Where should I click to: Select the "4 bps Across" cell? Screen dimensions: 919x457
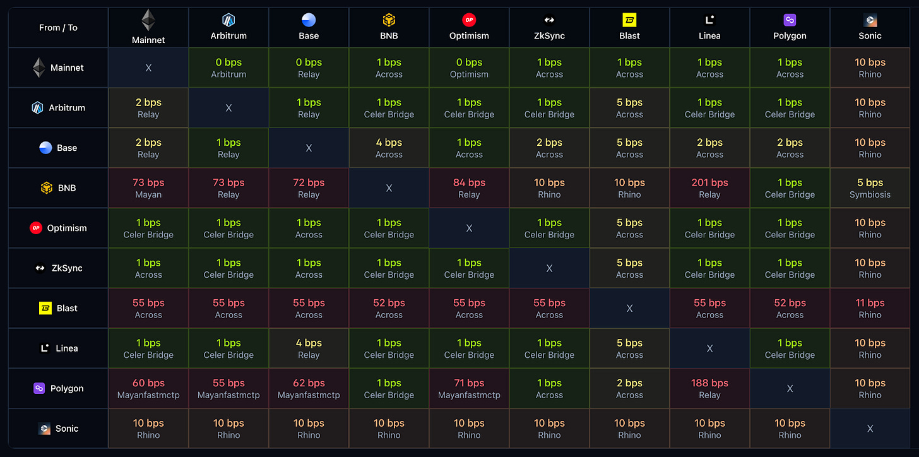(x=389, y=148)
